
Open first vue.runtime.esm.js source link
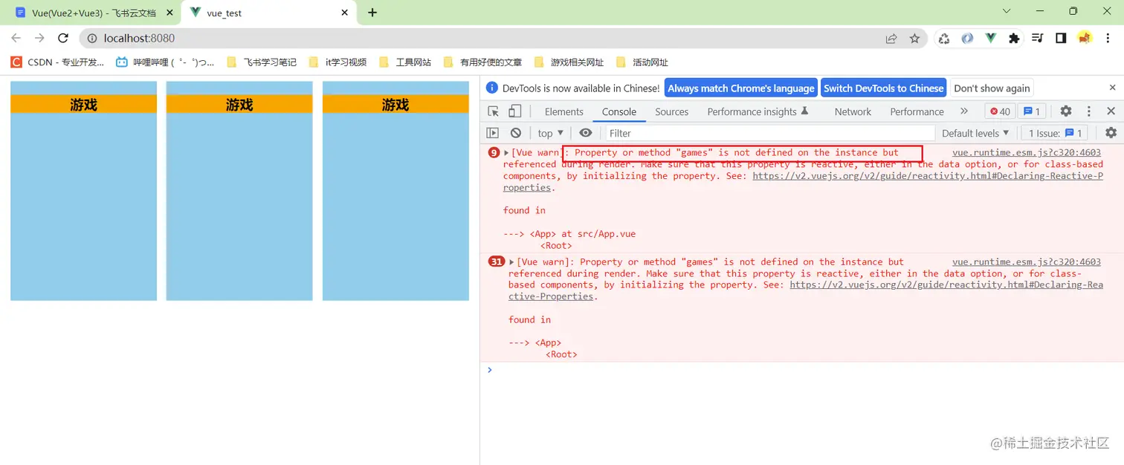1027,152
